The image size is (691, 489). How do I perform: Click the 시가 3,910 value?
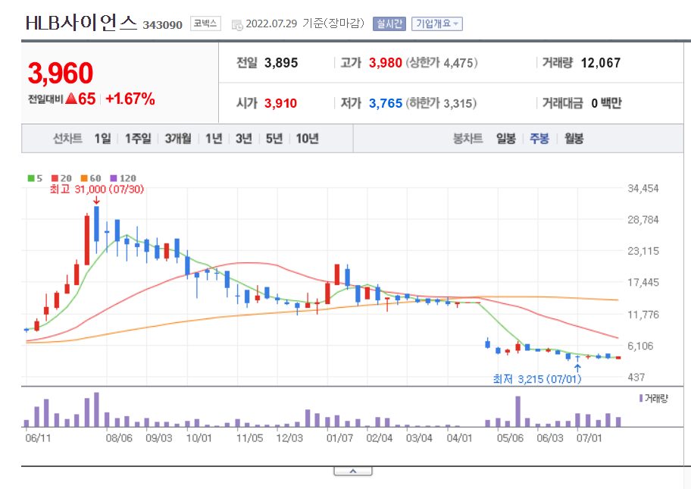(280, 104)
